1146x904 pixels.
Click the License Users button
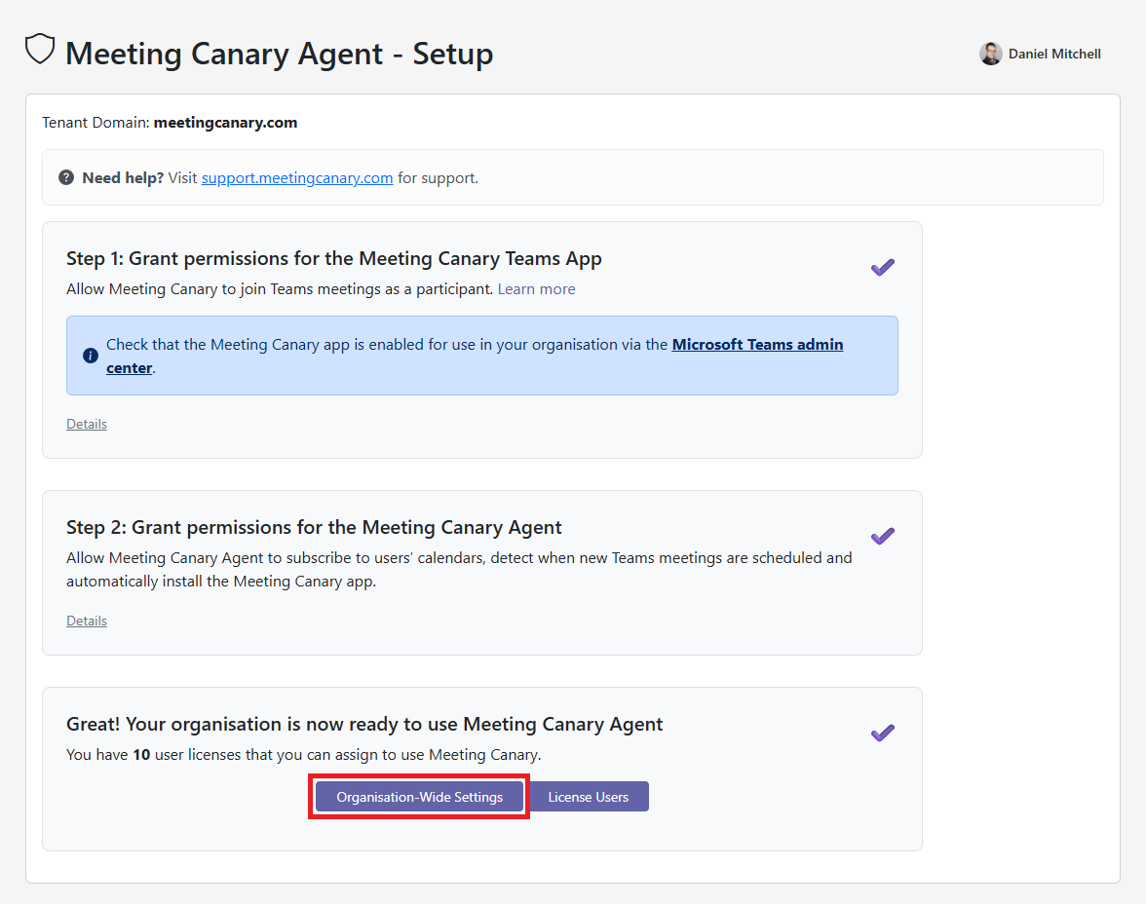[589, 796]
